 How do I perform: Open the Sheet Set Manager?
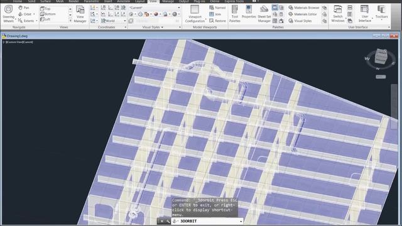(264, 14)
